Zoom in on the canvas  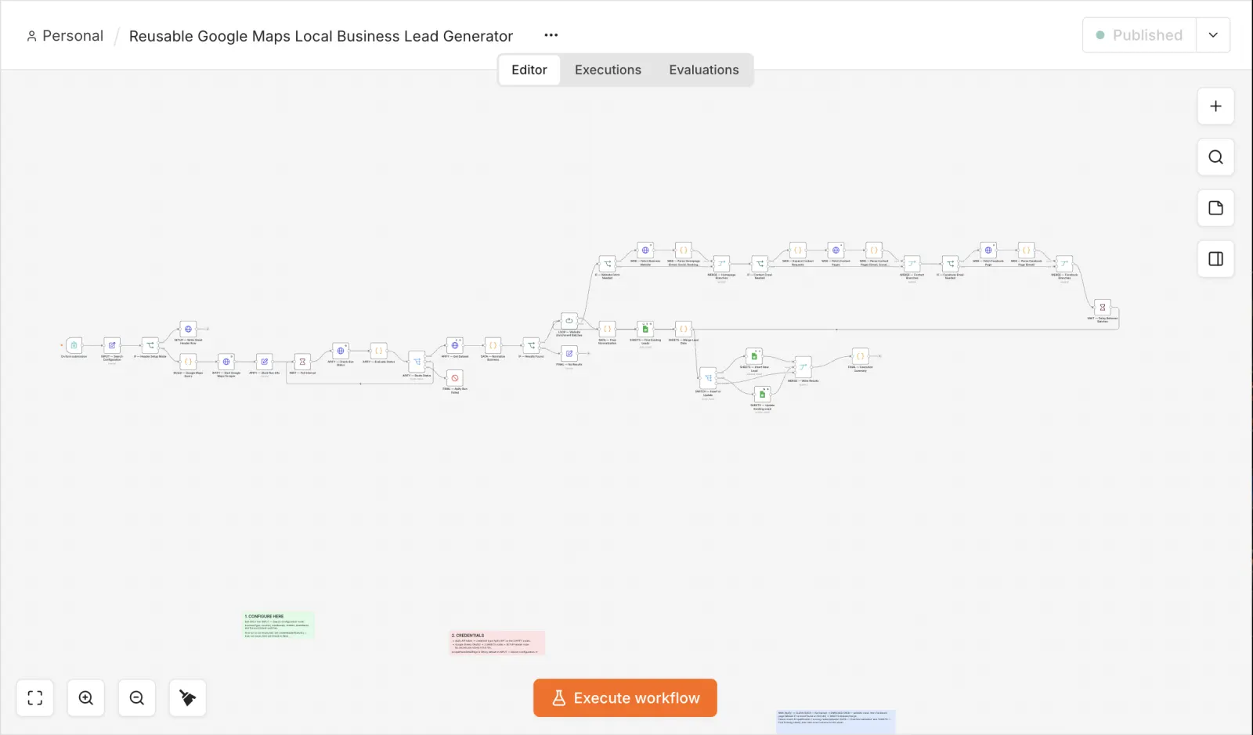coord(86,698)
